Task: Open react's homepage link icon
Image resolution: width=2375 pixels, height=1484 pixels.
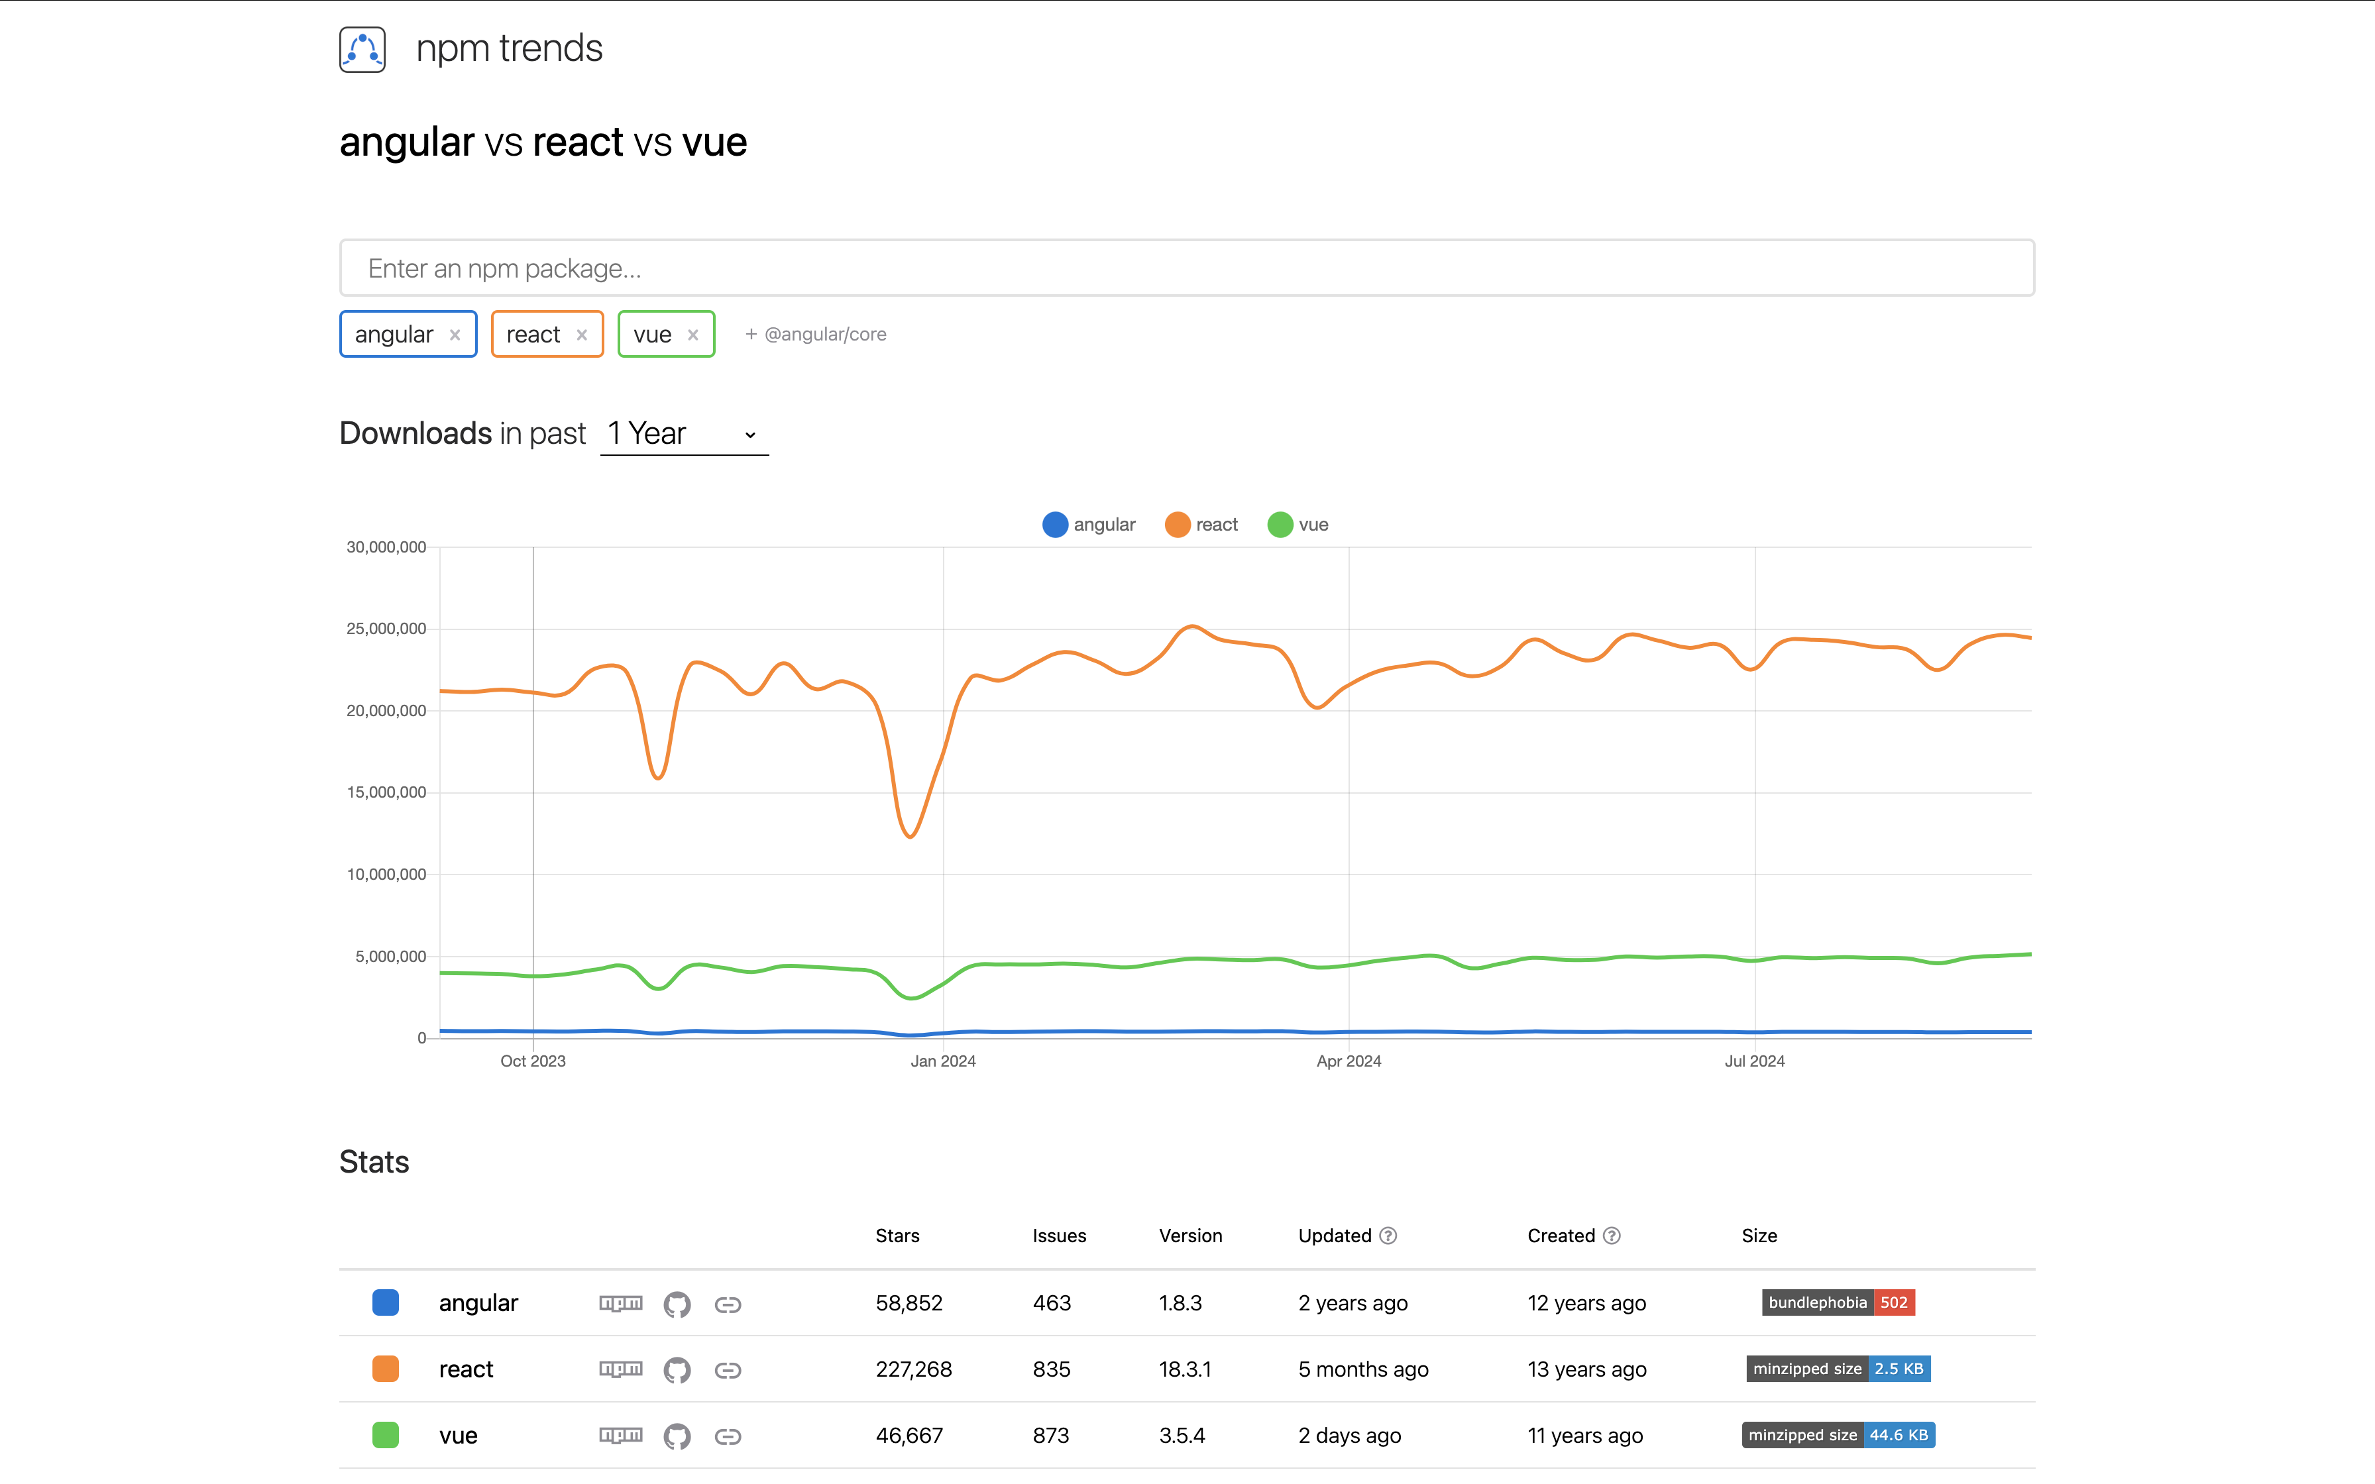Action: point(727,1370)
